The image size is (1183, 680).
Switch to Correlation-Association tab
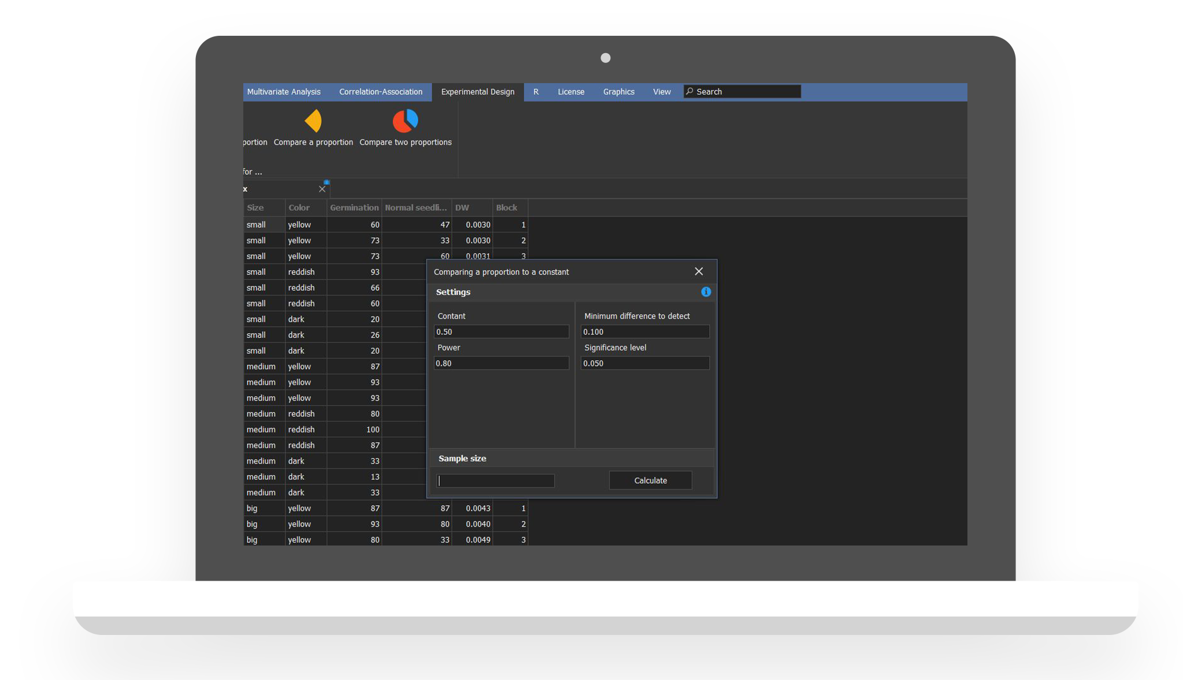tap(380, 92)
